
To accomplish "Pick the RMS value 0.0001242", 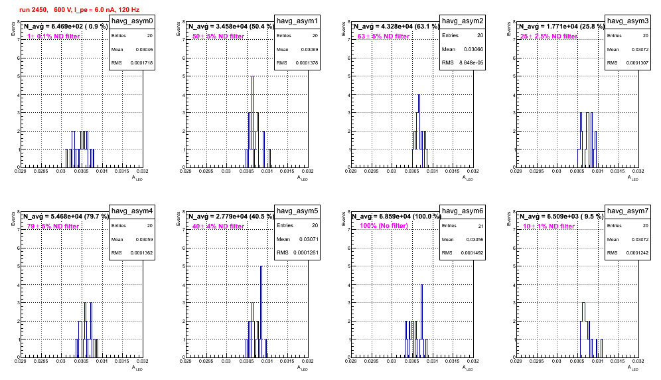I will [x=637, y=253].
